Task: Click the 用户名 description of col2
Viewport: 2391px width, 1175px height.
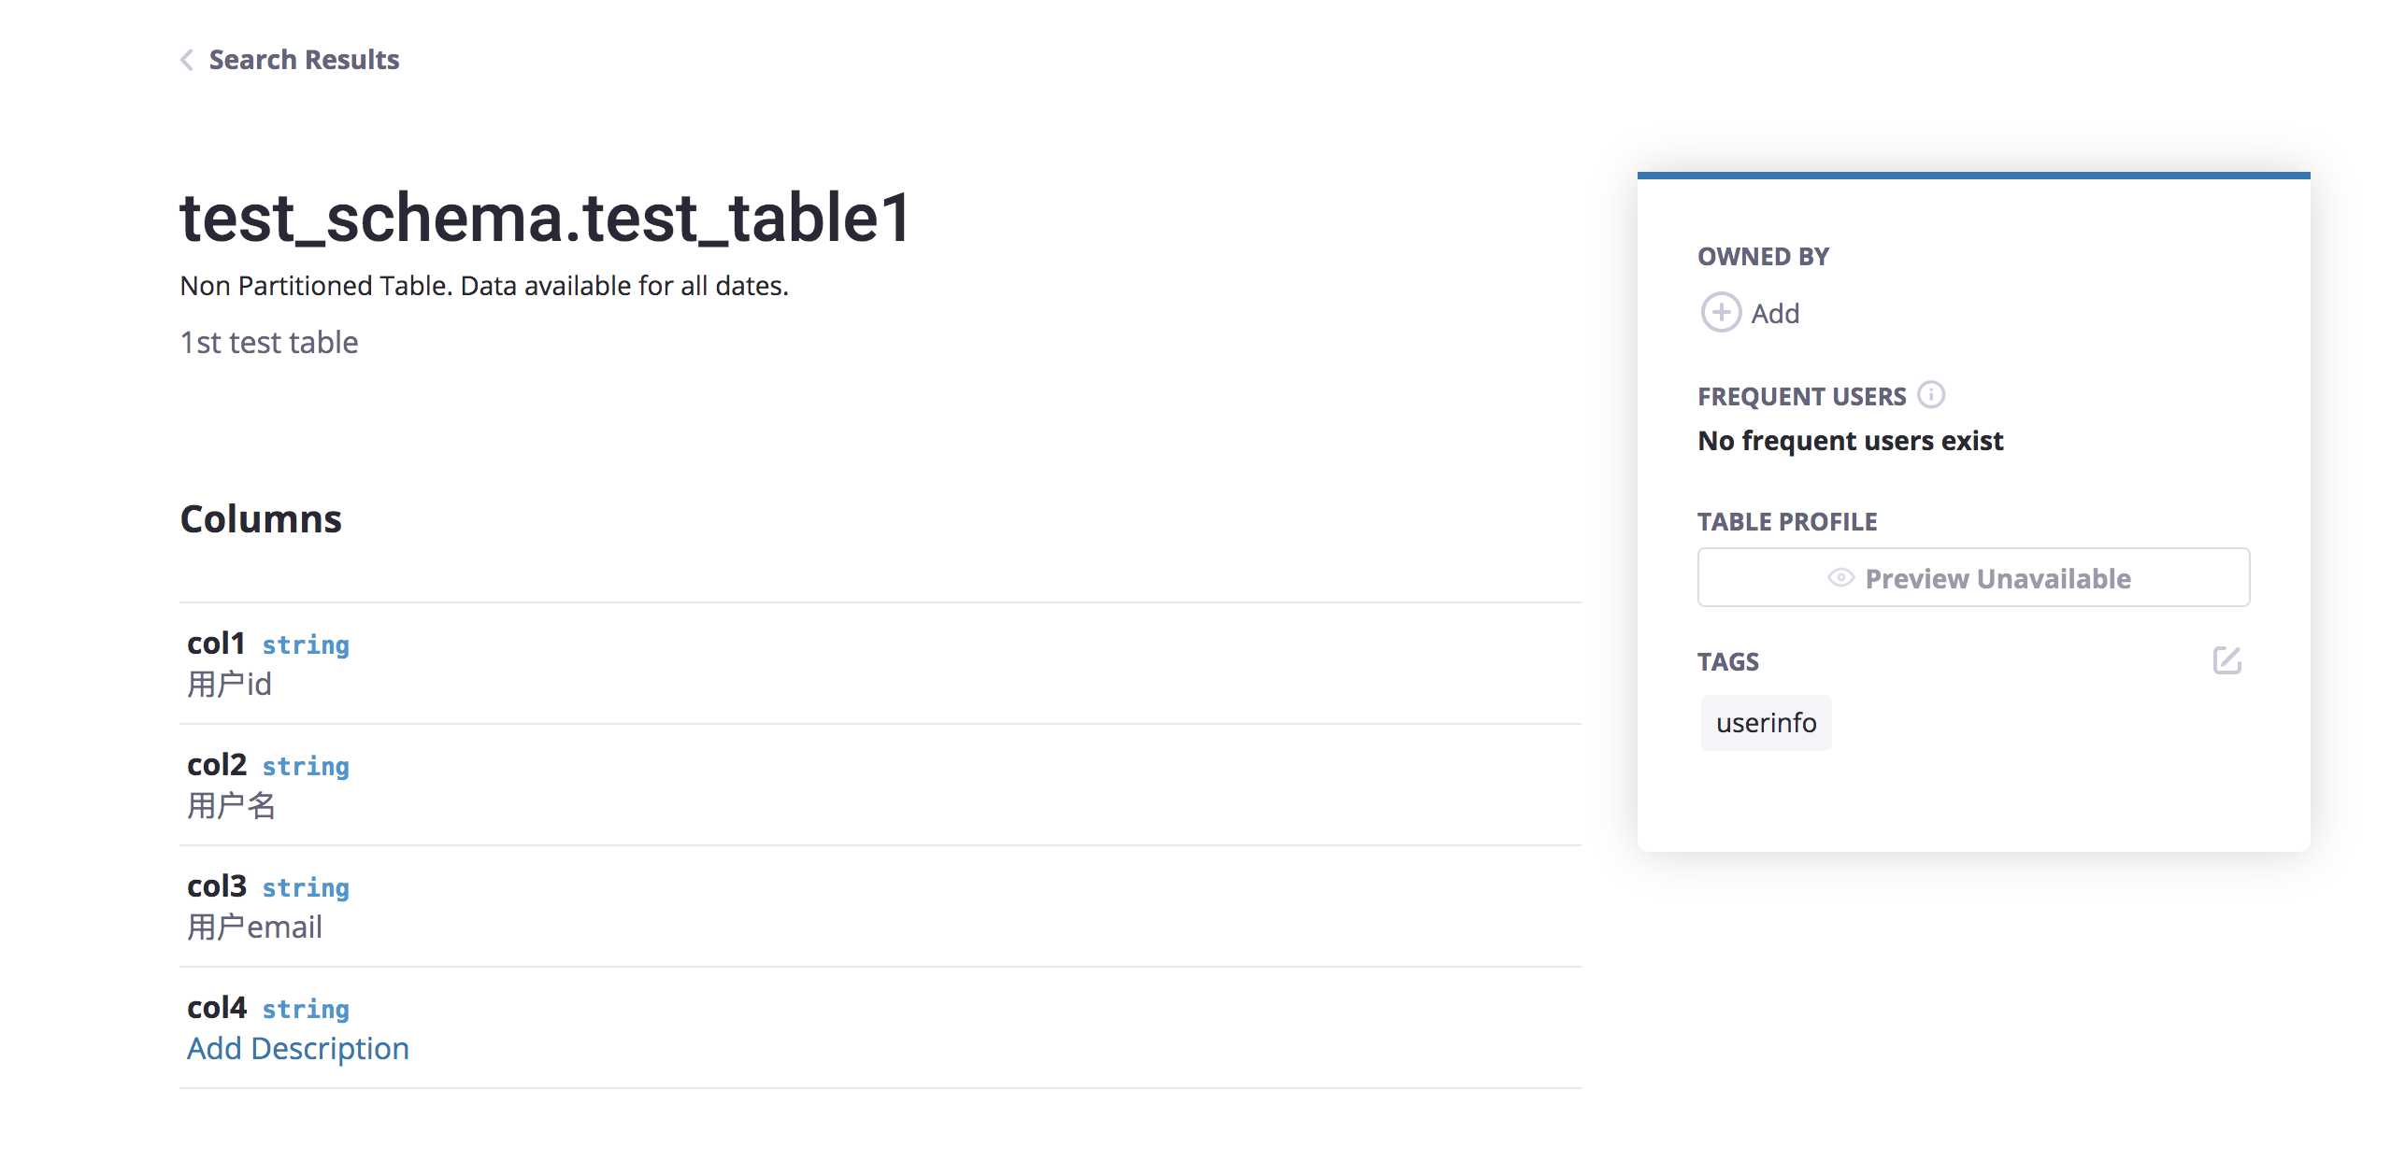Action: point(231,805)
